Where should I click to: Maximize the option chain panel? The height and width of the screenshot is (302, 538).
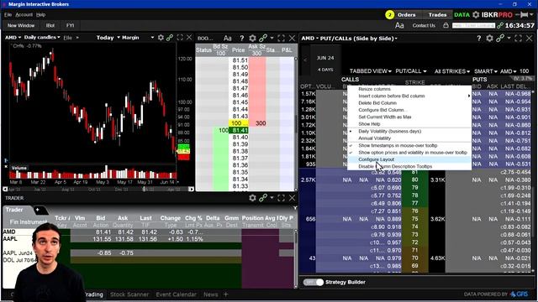pos(518,39)
